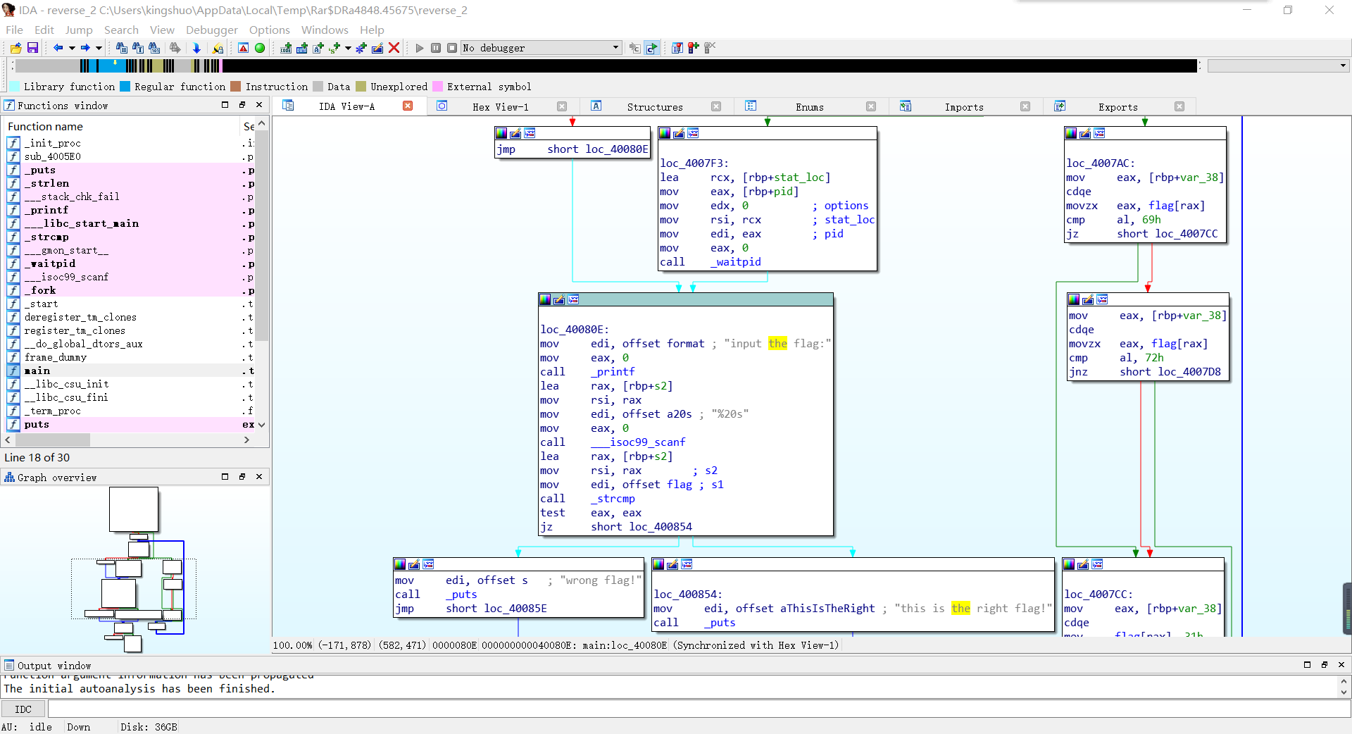Image resolution: width=1352 pixels, height=734 pixels.
Task: Open the No debugger dropdown
Action: 615,48
